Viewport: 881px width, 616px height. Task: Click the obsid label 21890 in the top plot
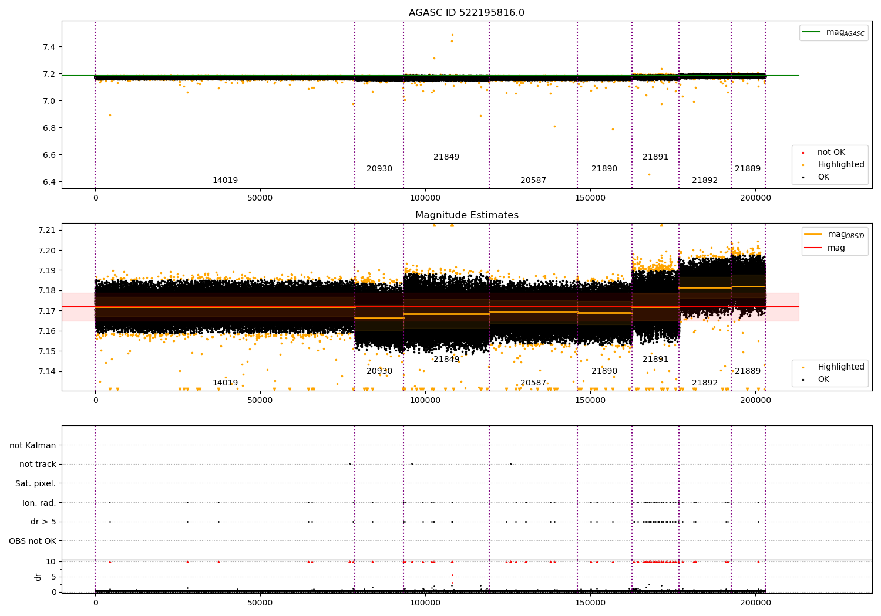(604, 169)
